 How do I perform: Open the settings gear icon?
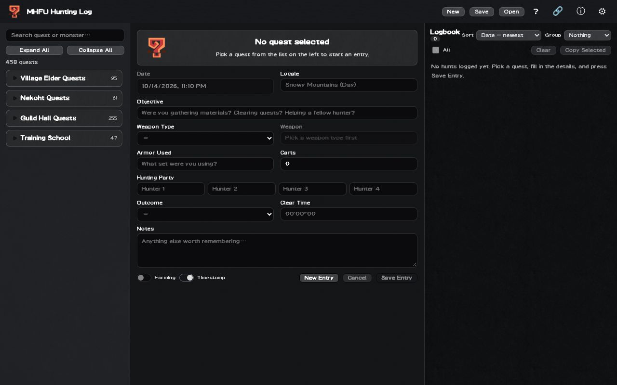pyautogui.click(x=602, y=12)
